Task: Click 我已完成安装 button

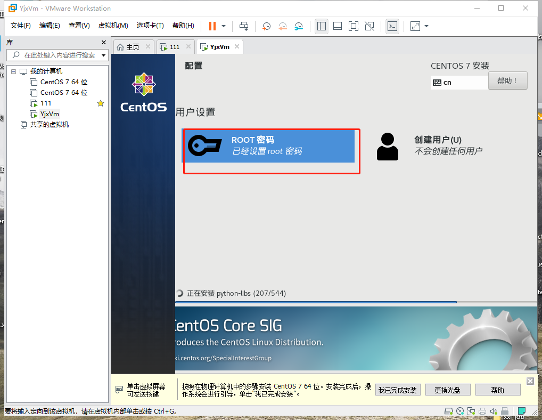Action: pos(398,390)
